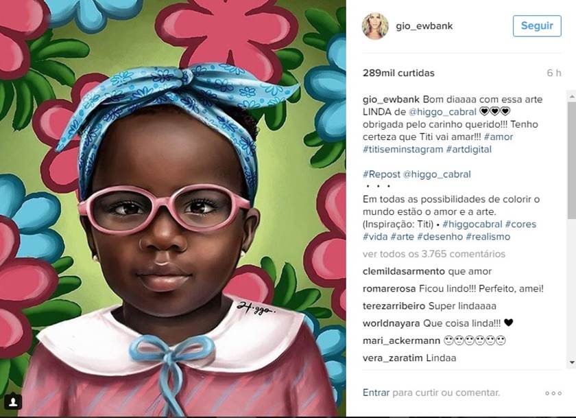
Task: Open the #realismo hashtag
Action: click(x=488, y=237)
